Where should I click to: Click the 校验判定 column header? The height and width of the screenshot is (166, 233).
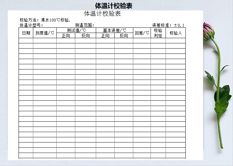pyautogui.click(x=158, y=33)
